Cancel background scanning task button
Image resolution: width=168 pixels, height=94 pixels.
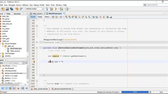click(x=150, y=92)
